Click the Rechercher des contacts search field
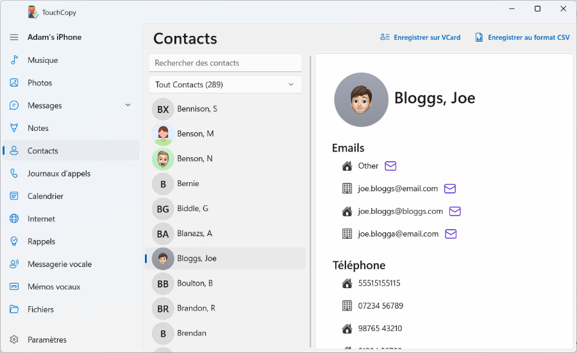Viewport: 577px width, 353px height. 225,63
